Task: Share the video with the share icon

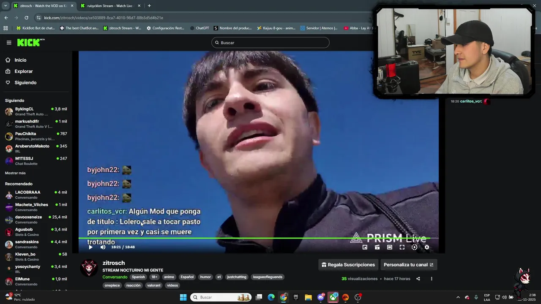Action: click(x=418, y=279)
